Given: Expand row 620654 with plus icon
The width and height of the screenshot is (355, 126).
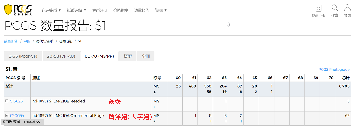Looking at the screenshot, I should coord(7,116).
